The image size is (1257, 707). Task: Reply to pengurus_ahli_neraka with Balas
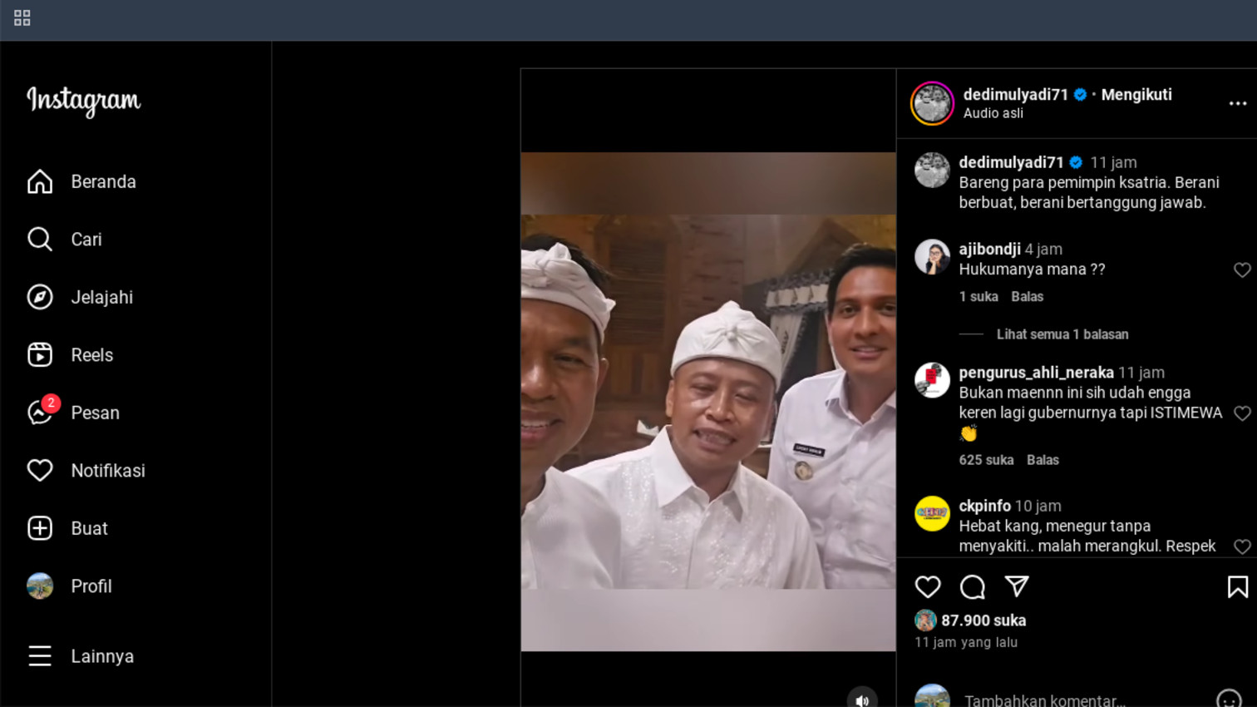1043,460
